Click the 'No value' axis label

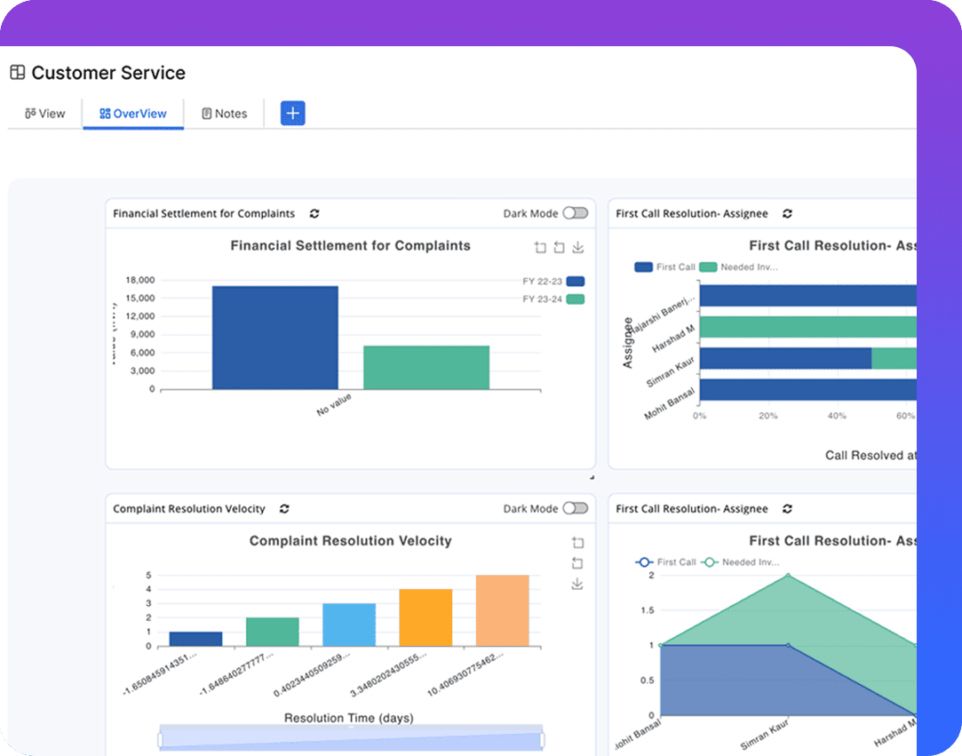[x=334, y=404]
